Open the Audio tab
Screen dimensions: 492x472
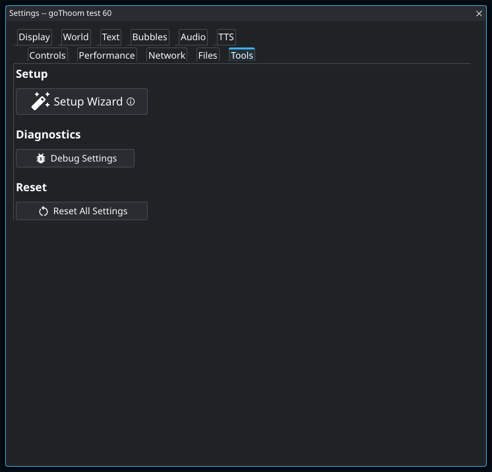click(x=193, y=37)
